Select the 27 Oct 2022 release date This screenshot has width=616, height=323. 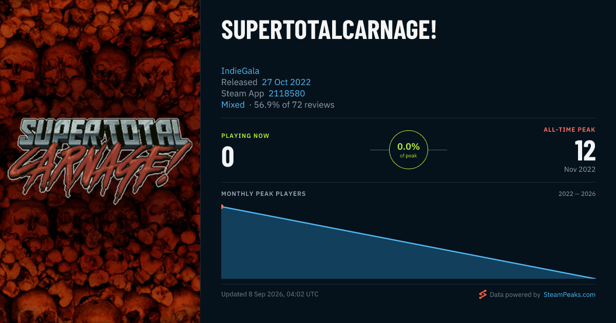286,82
